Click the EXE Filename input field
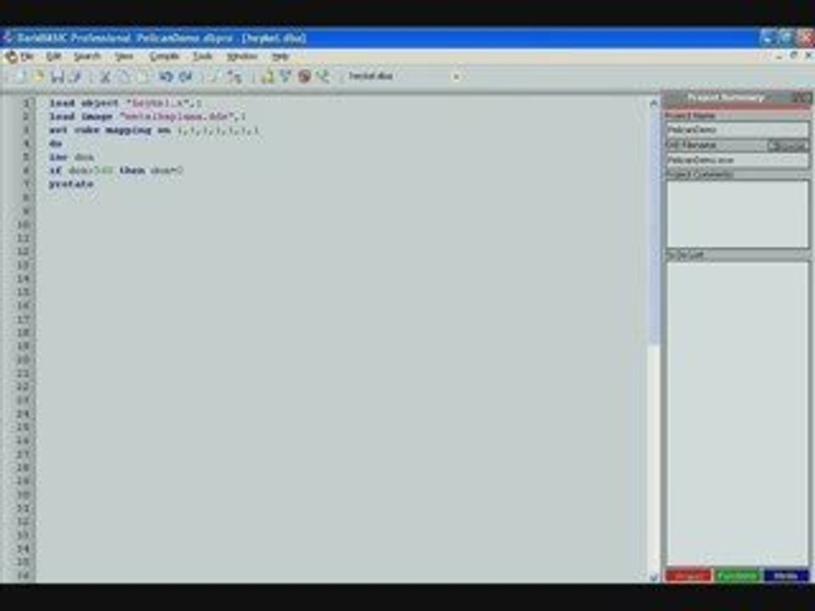This screenshot has width=815, height=611. [x=737, y=160]
